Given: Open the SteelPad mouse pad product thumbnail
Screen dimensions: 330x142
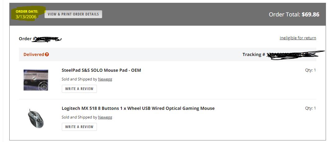Looking at the screenshot, I should tap(36, 80).
